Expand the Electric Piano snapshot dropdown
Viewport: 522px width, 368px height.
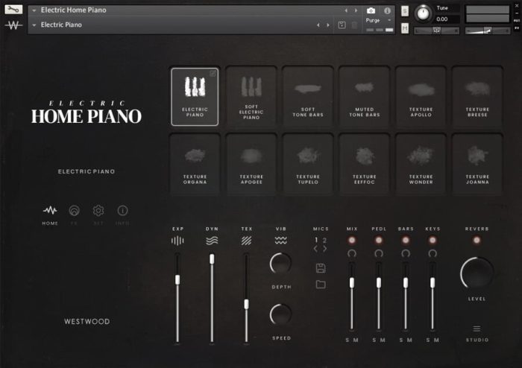pyautogui.click(x=34, y=25)
